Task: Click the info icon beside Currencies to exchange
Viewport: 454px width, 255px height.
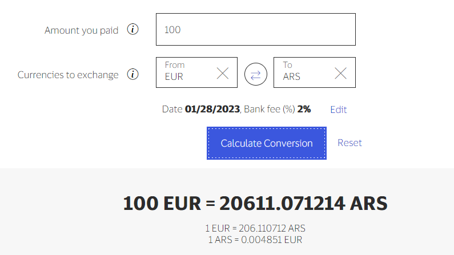Action: point(132,74)
